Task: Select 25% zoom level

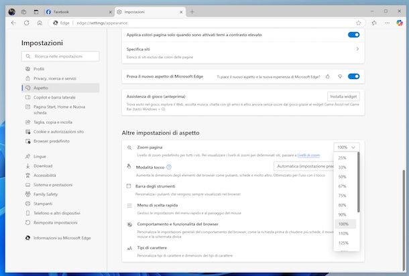Action: 345,158
